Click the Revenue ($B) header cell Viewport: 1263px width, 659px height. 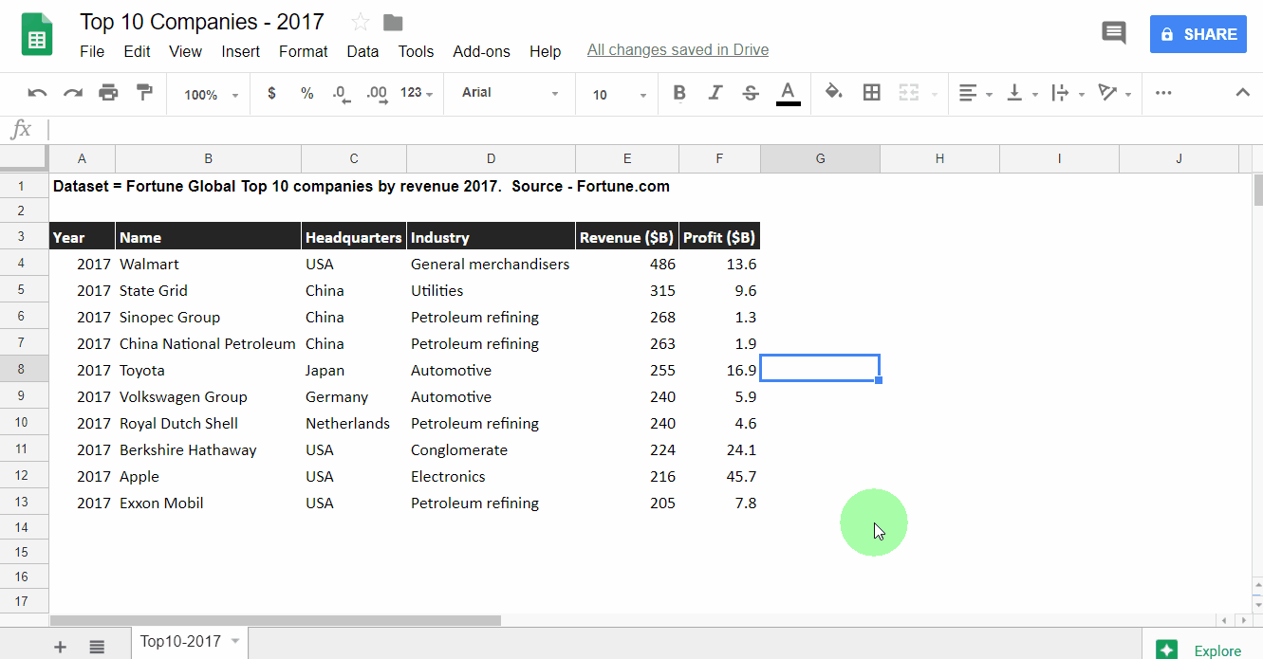627,236
